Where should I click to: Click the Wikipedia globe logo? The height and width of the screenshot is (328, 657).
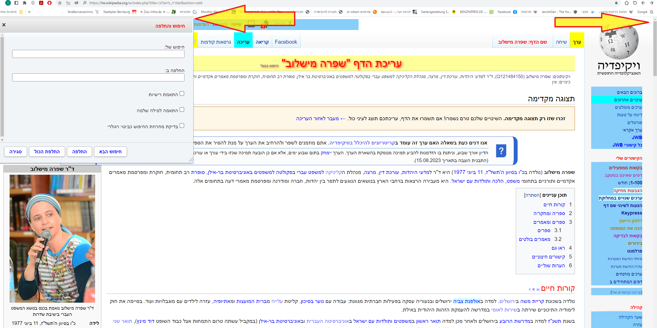click(x=619, y=41)
